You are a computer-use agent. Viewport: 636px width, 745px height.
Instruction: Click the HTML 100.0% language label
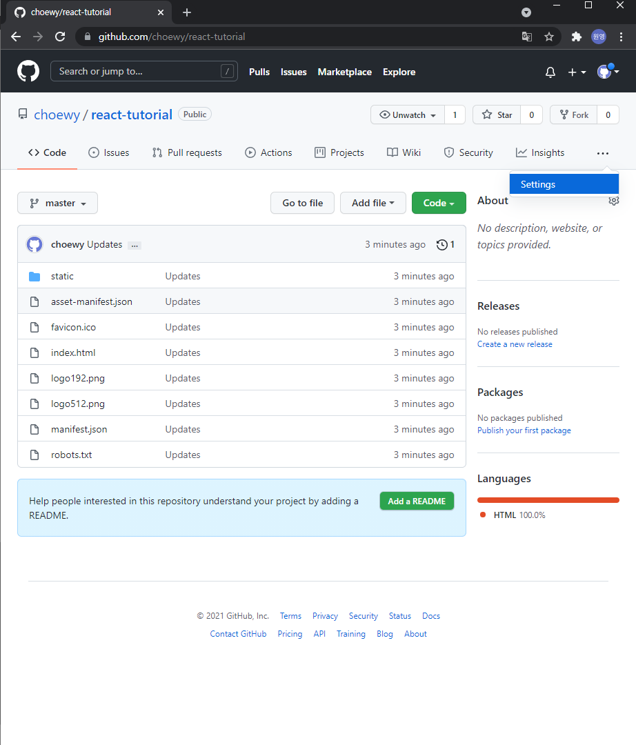click(x=519, y=515)
